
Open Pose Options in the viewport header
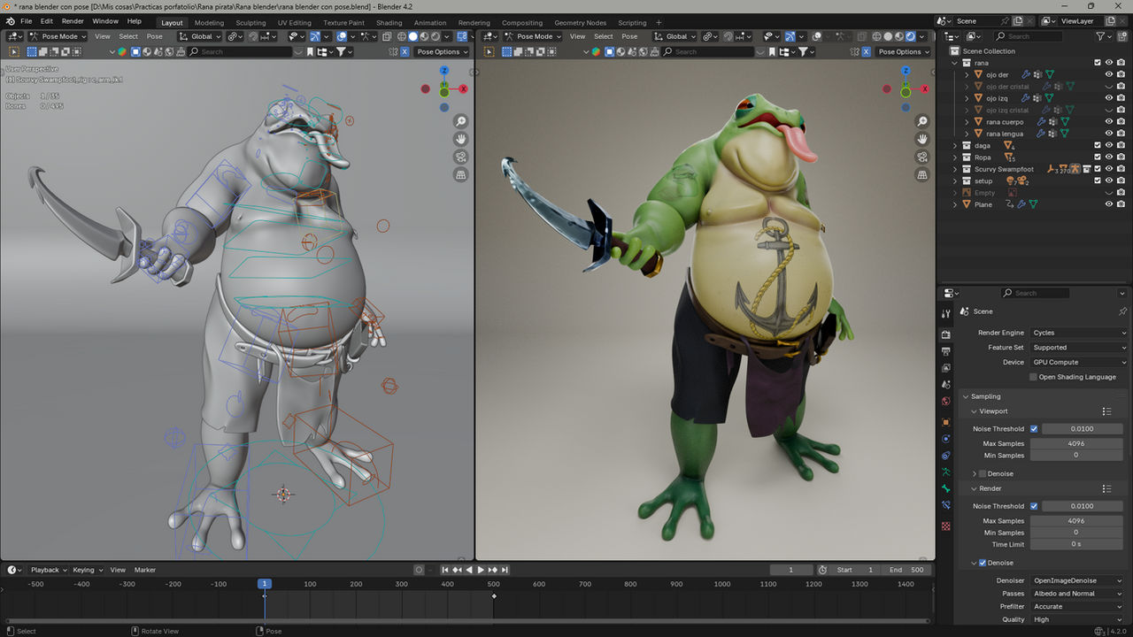point(442,51)
